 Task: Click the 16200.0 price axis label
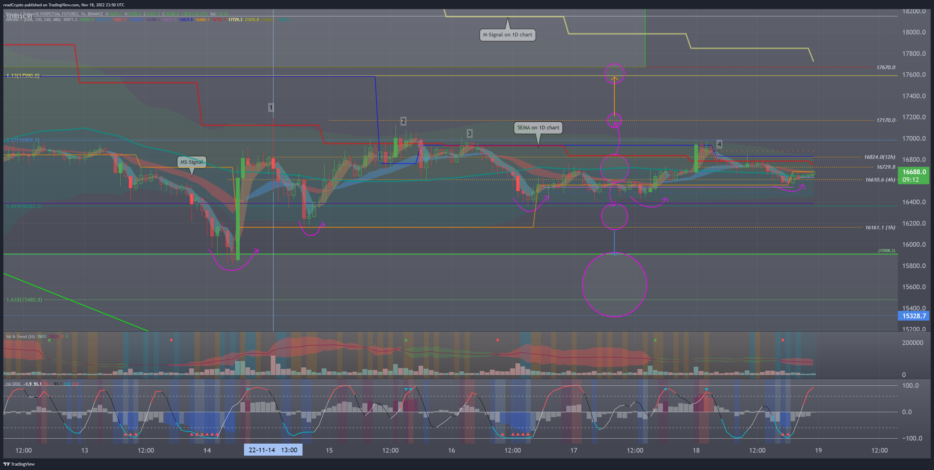[x=914, y=223]
